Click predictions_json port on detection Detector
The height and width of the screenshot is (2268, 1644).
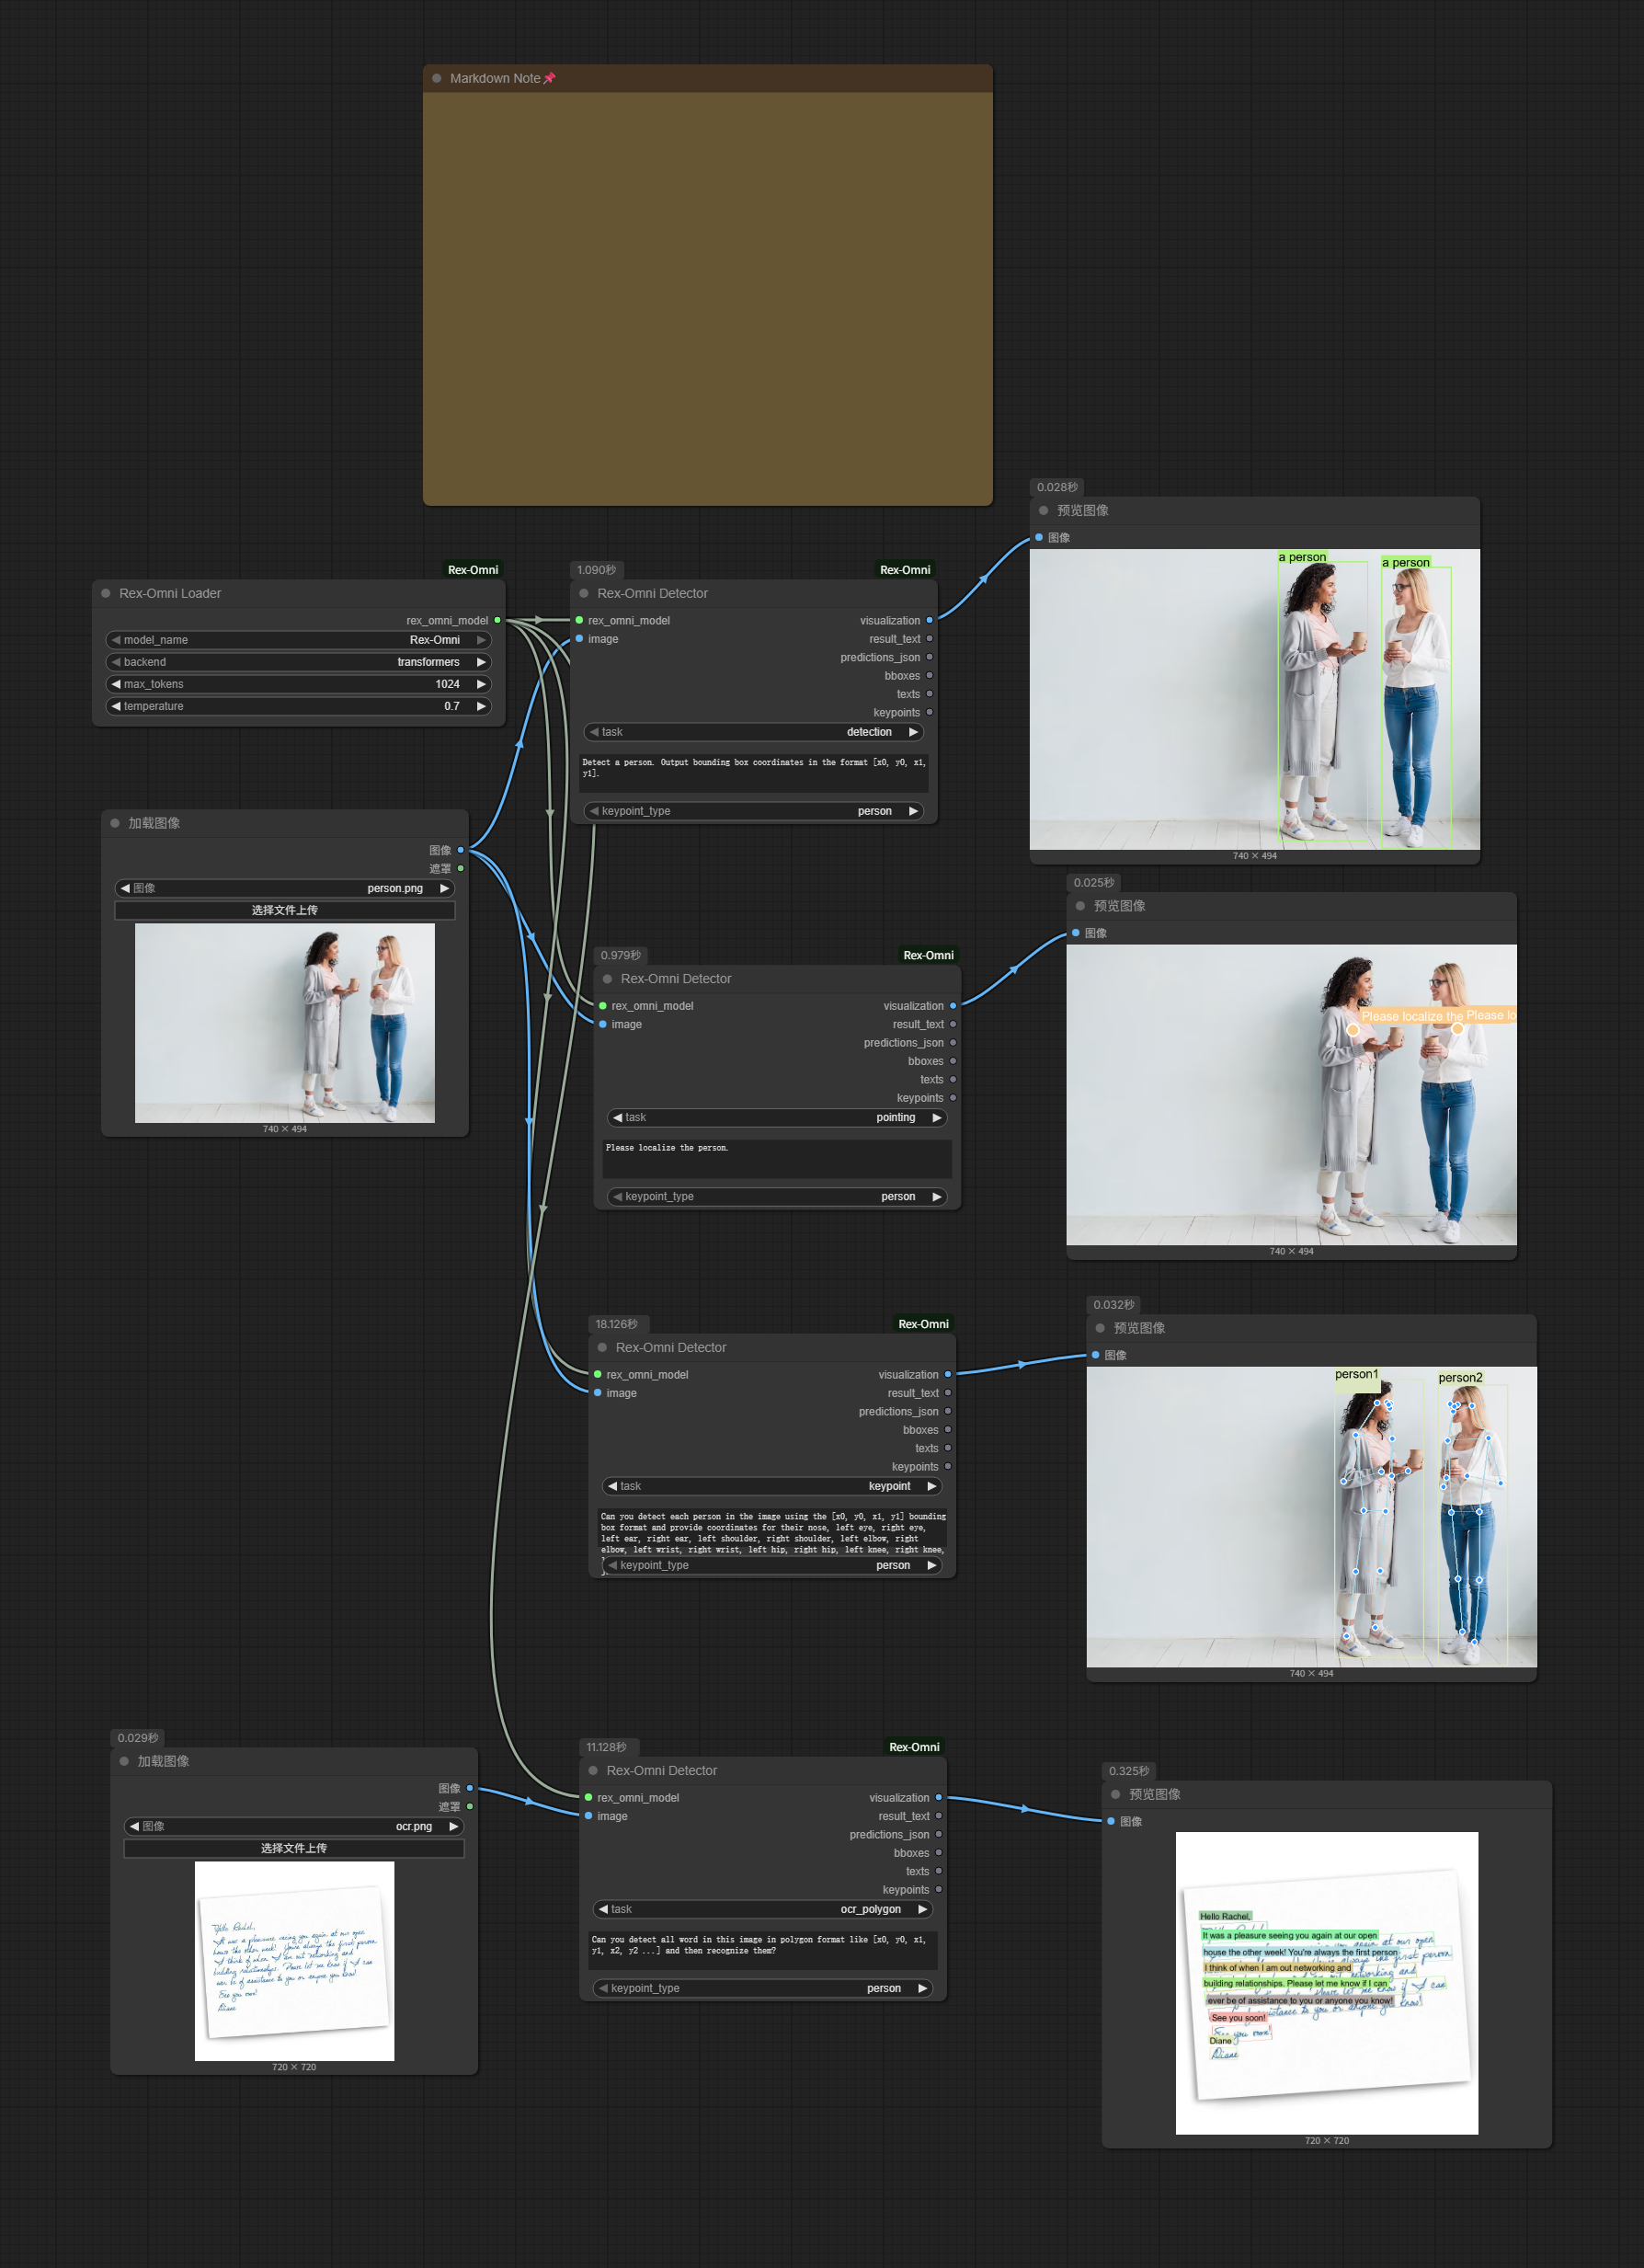929,657
